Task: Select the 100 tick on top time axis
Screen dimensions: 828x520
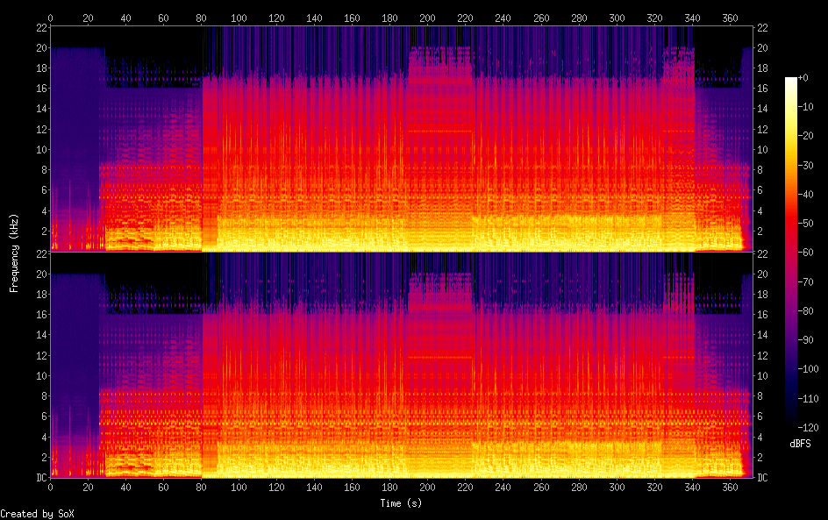Action: tap(239, 18)
